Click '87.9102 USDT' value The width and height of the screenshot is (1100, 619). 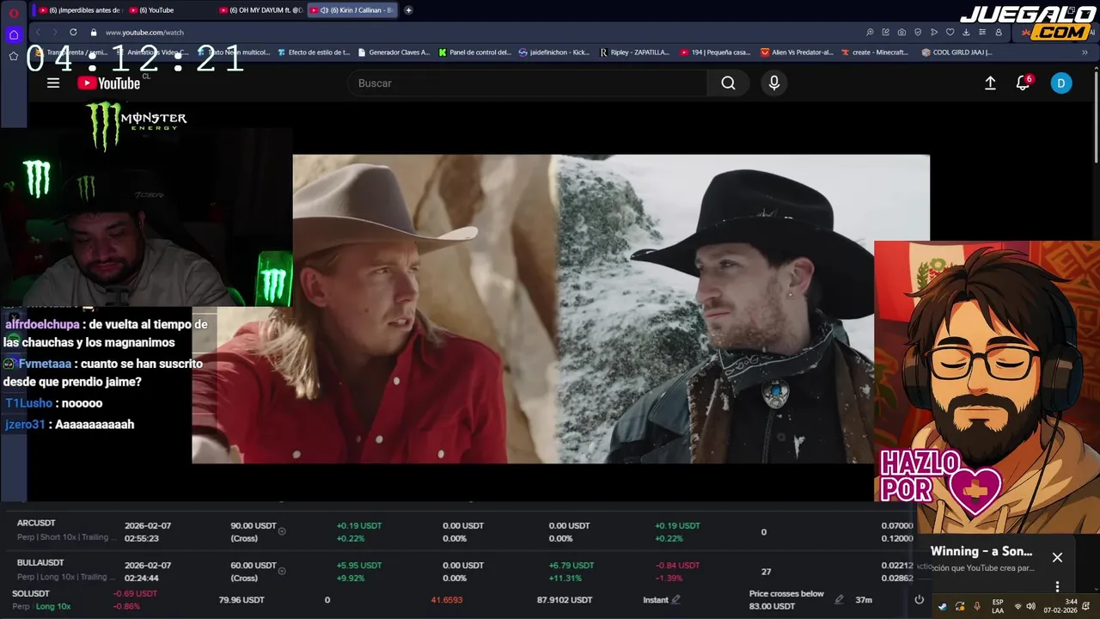pyautogui.click(x=565, y=600)
